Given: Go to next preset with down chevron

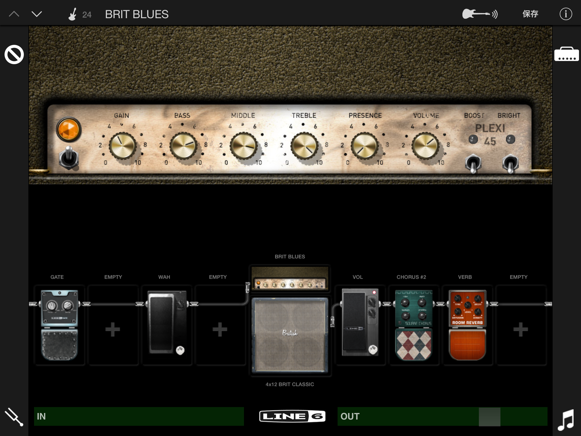Looking at the screenshot, I should [x=37, y=14].
